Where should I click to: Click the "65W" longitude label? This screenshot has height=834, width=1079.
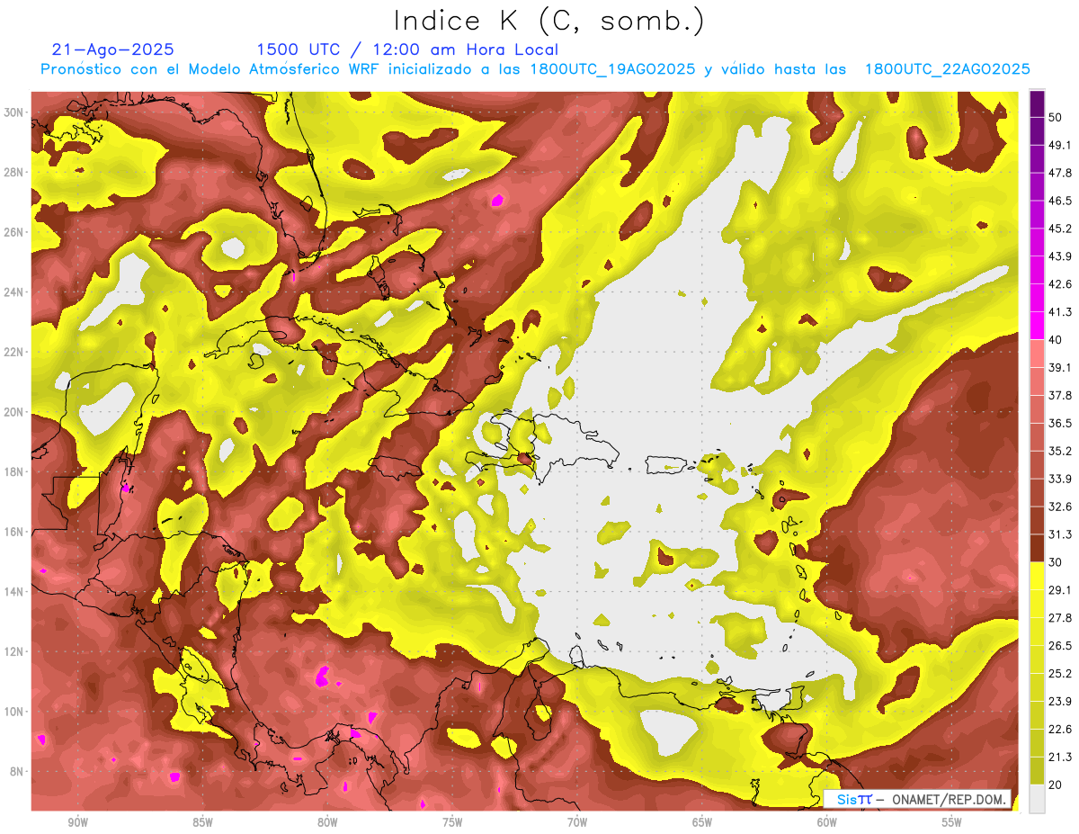[x=702, y=822]
